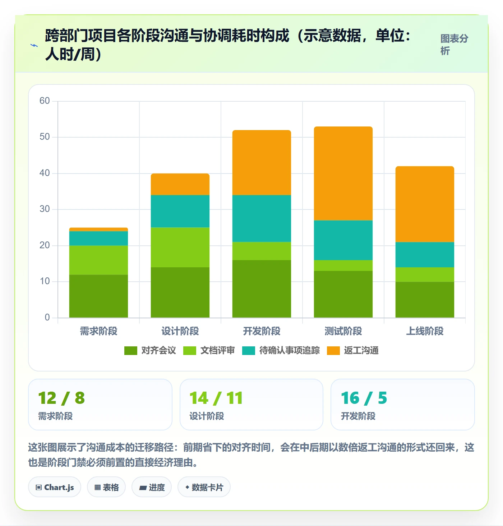This screenshot has height=526, width=503.
Task: Click the 需求阶段 x-axis label
Action: pos(98,331)
